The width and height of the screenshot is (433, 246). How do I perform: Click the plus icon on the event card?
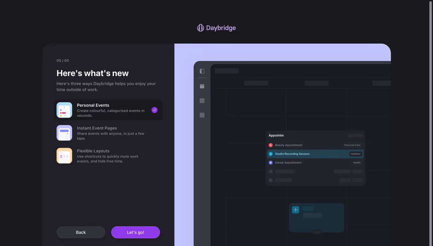pyautogui.click(x=295, y=209)
